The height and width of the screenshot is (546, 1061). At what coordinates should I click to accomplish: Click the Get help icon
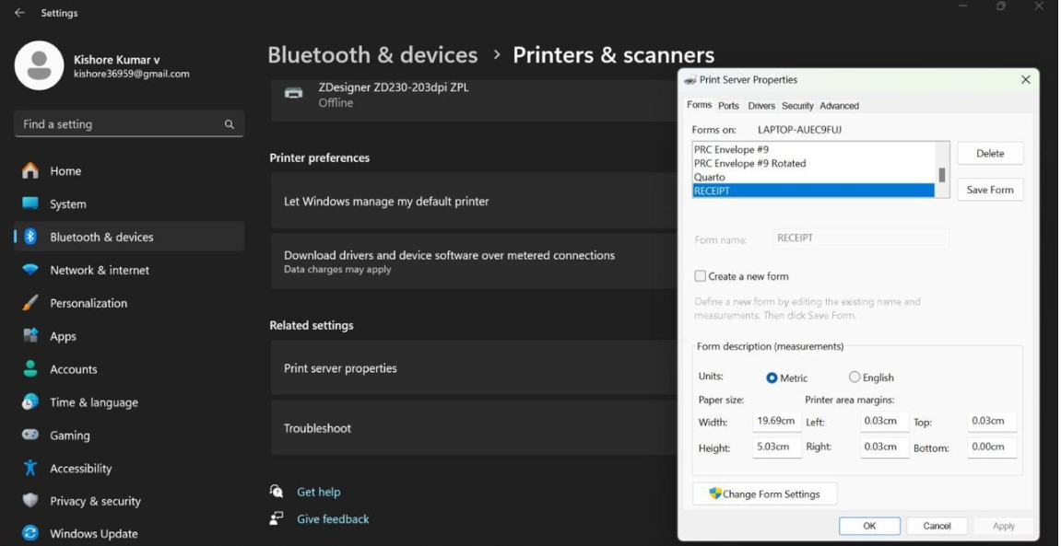pos(276,492)
